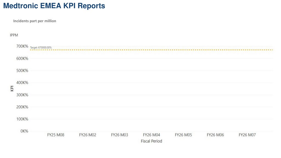
Task: Click the IPPM label above the chart
Action: pyautogui.click(x=14, y=35)
